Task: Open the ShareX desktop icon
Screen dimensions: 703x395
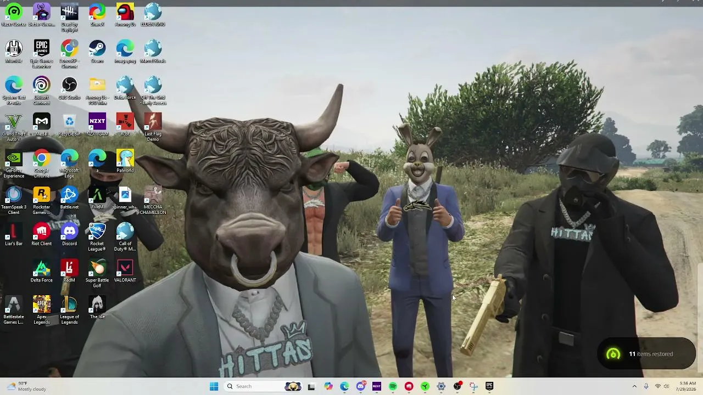Action: tap(97, 15)
